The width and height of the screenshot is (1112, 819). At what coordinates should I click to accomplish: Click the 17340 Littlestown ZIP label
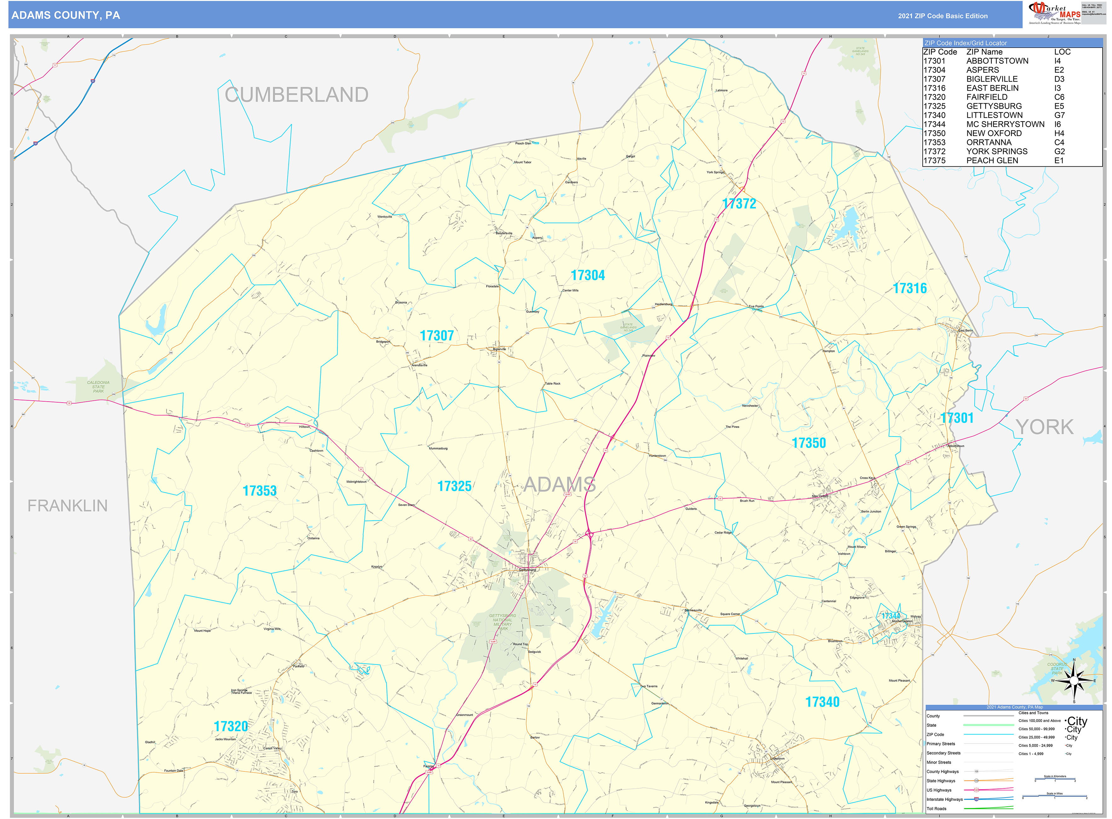[822, 702]
